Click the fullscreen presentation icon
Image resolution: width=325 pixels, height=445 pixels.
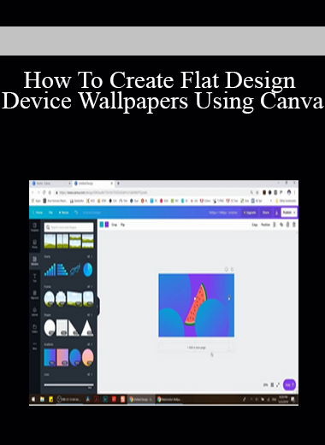point(278,385)
